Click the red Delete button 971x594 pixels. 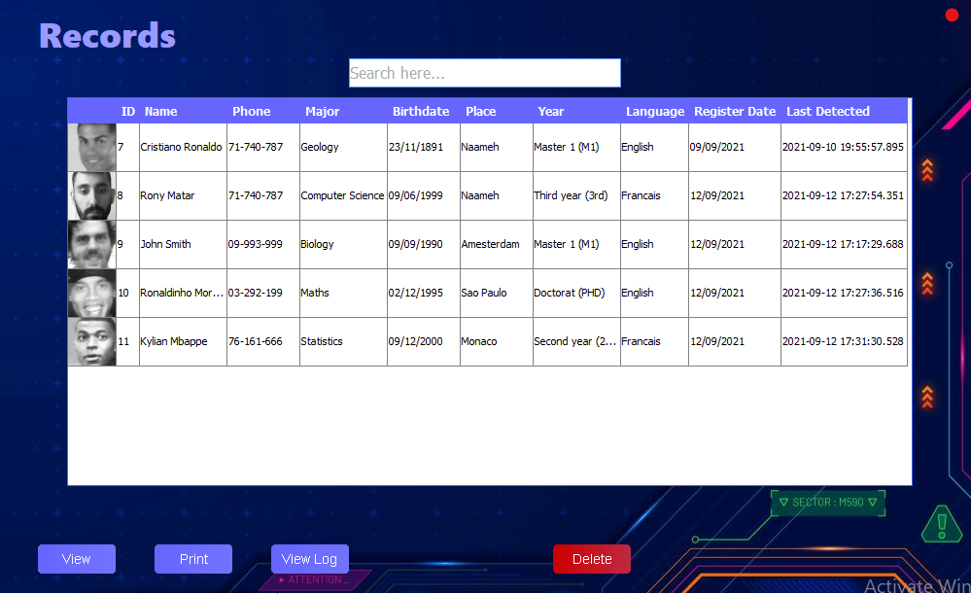tap(592, 559)
